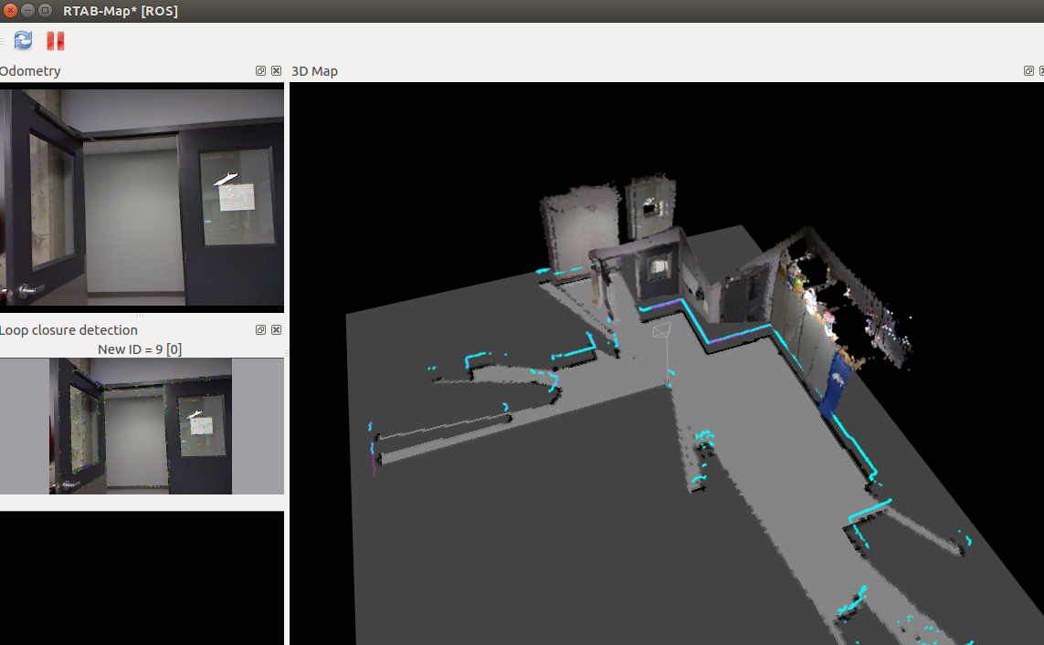The width and height of the screenshot is (1044, 645).
Task: Click the toolbar drag handle on the far left
Action: [3, 40]
